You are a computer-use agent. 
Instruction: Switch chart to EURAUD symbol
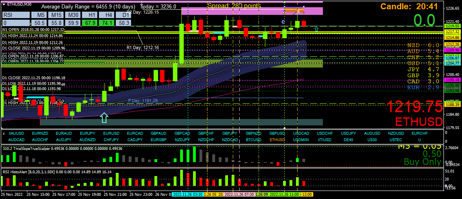(64, 133)
